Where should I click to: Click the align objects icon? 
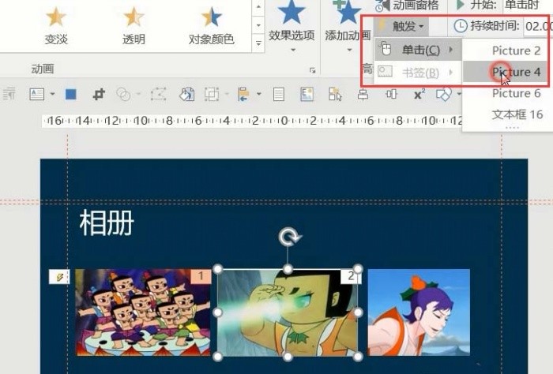pyautogui.click(x=243, y=94)
